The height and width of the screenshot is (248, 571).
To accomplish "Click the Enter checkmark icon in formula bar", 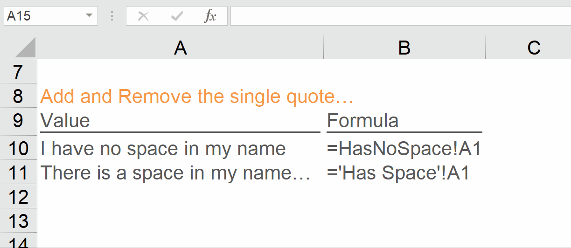I will point(177,16).
